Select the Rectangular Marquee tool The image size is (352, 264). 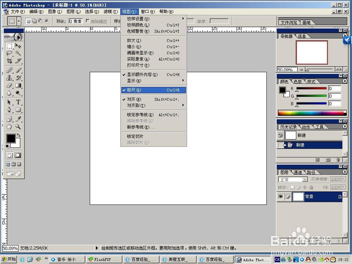tap(9, 46)
